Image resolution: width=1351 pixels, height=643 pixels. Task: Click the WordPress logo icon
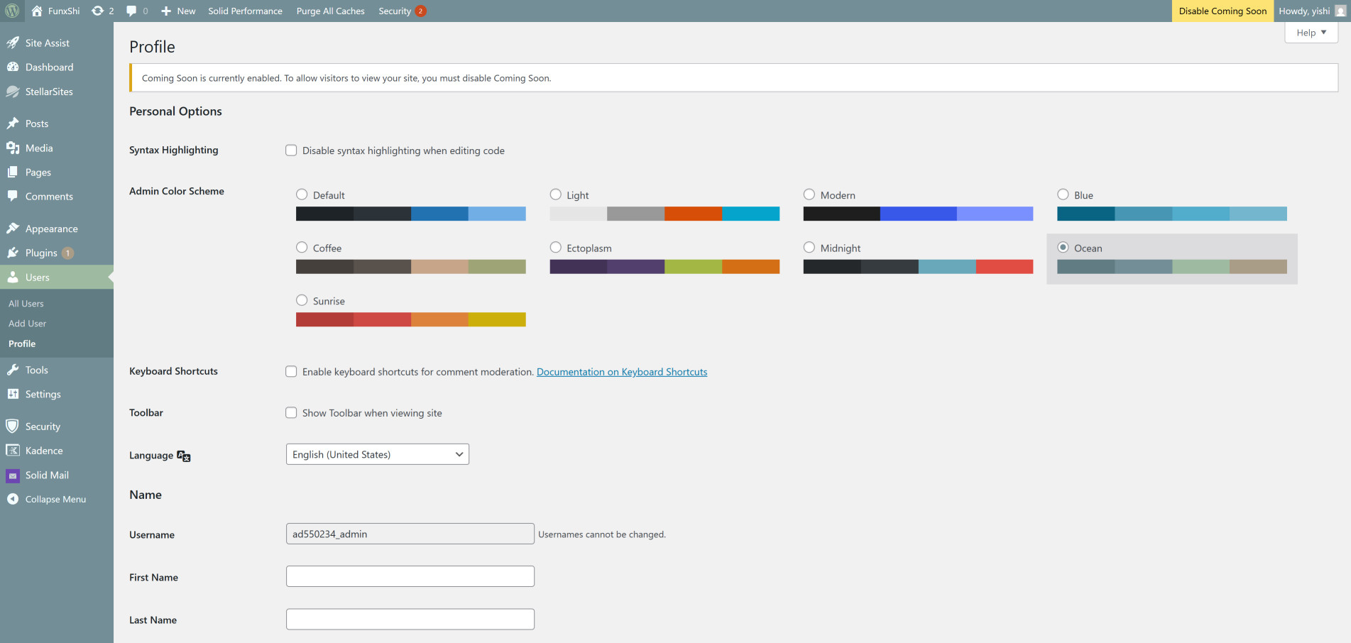tap(12, 11)
